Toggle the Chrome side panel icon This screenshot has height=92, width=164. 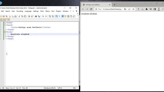155,9
